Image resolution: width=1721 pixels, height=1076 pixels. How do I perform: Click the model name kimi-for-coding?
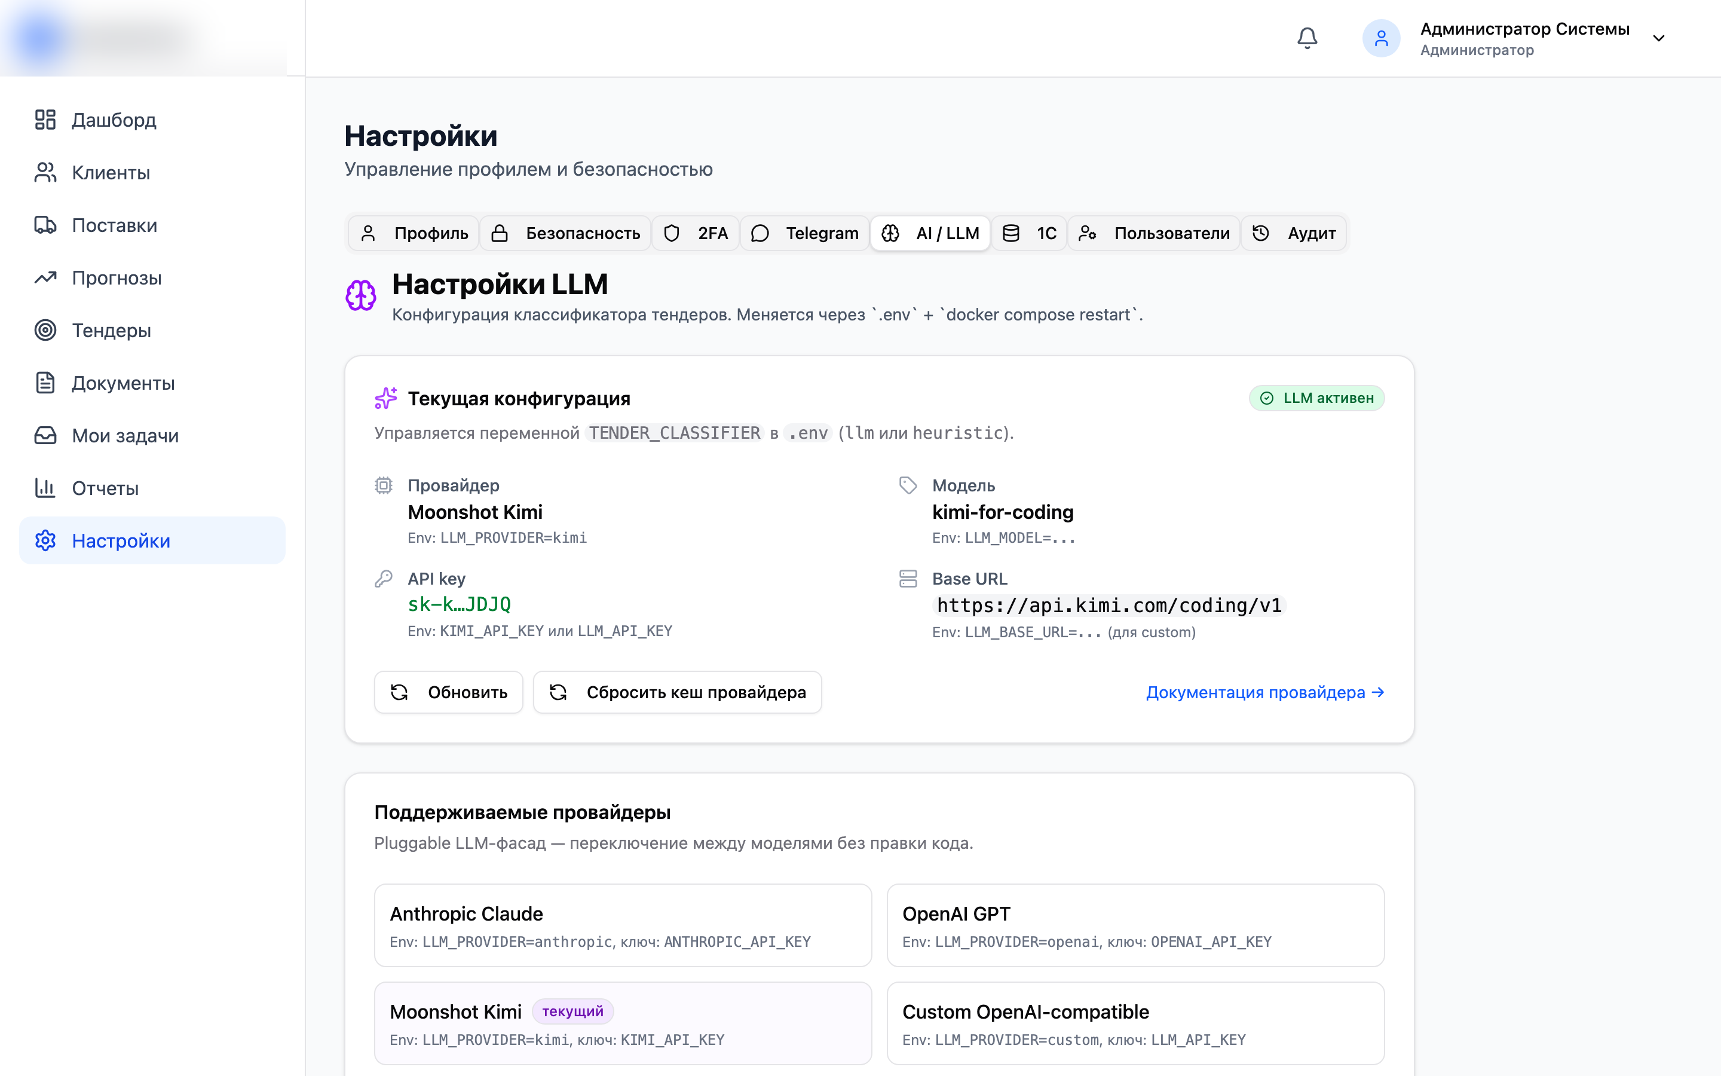pyautogui.click(x=1003, y=512)
